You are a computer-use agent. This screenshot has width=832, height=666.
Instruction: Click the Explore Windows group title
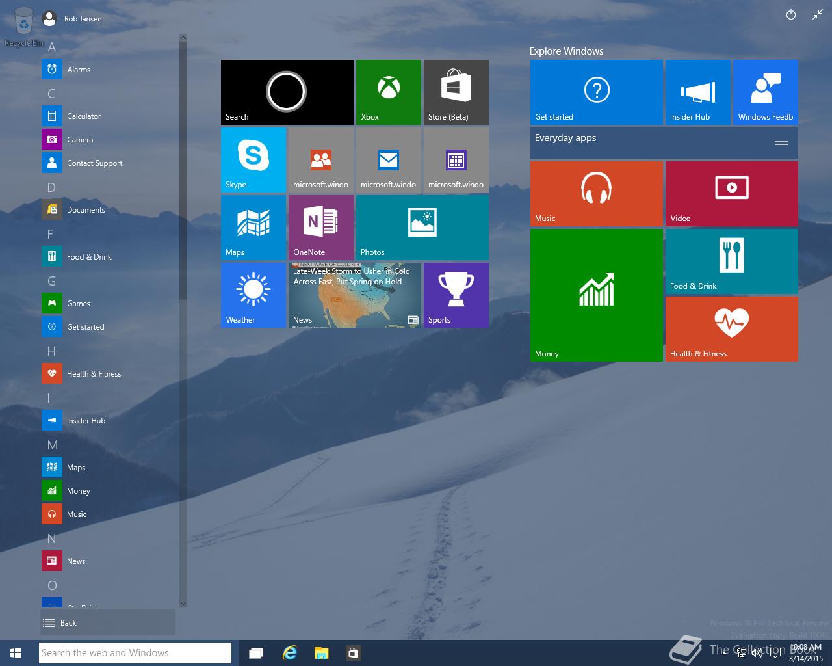[x=566, y=51]
